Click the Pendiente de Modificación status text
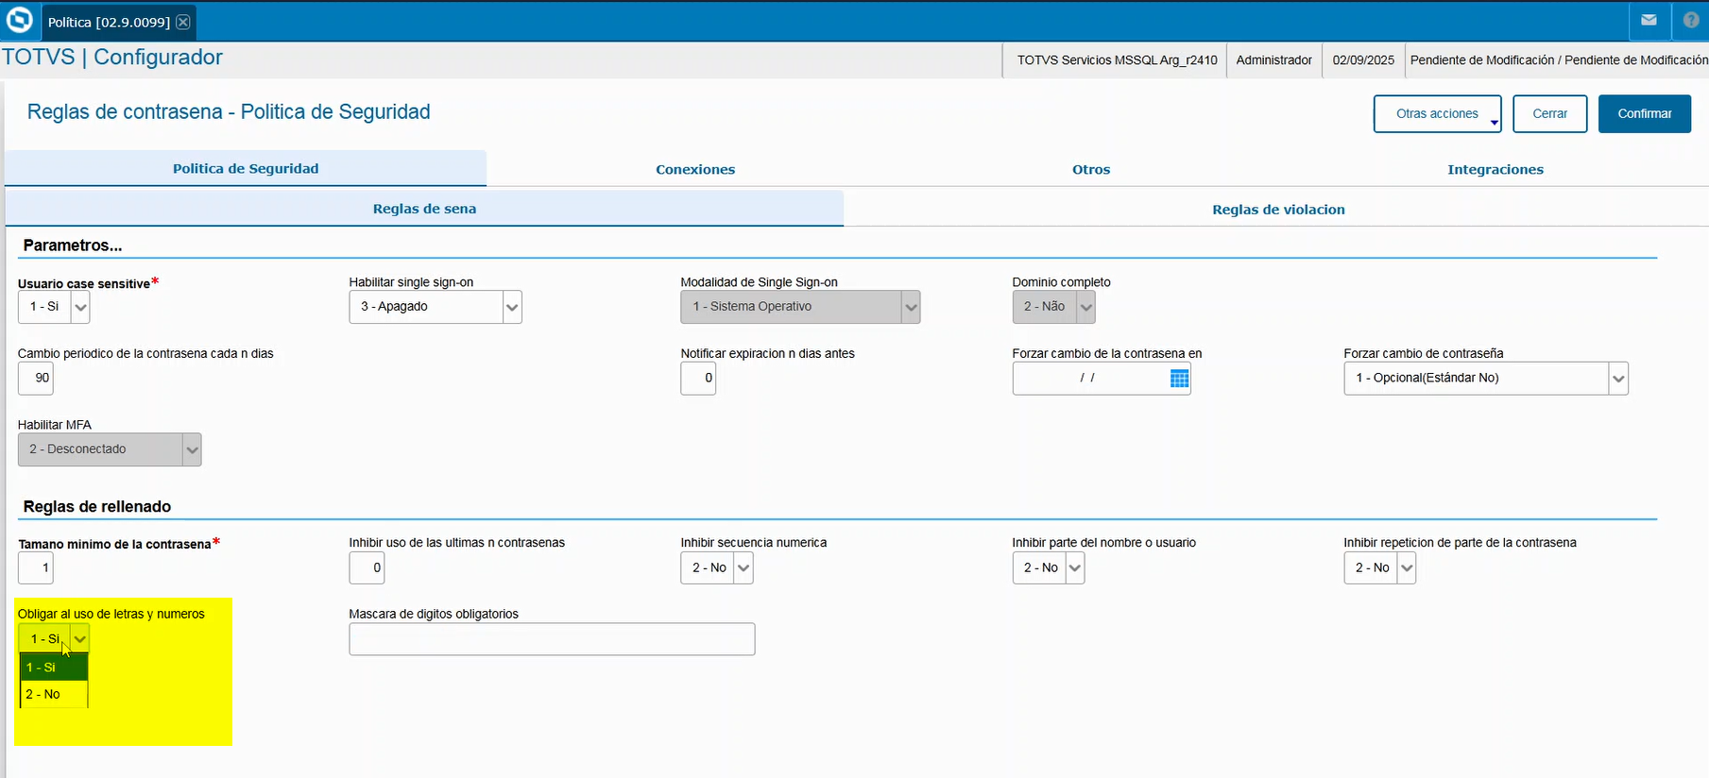Screen dimensions: 1709x778 (1559, 59)
